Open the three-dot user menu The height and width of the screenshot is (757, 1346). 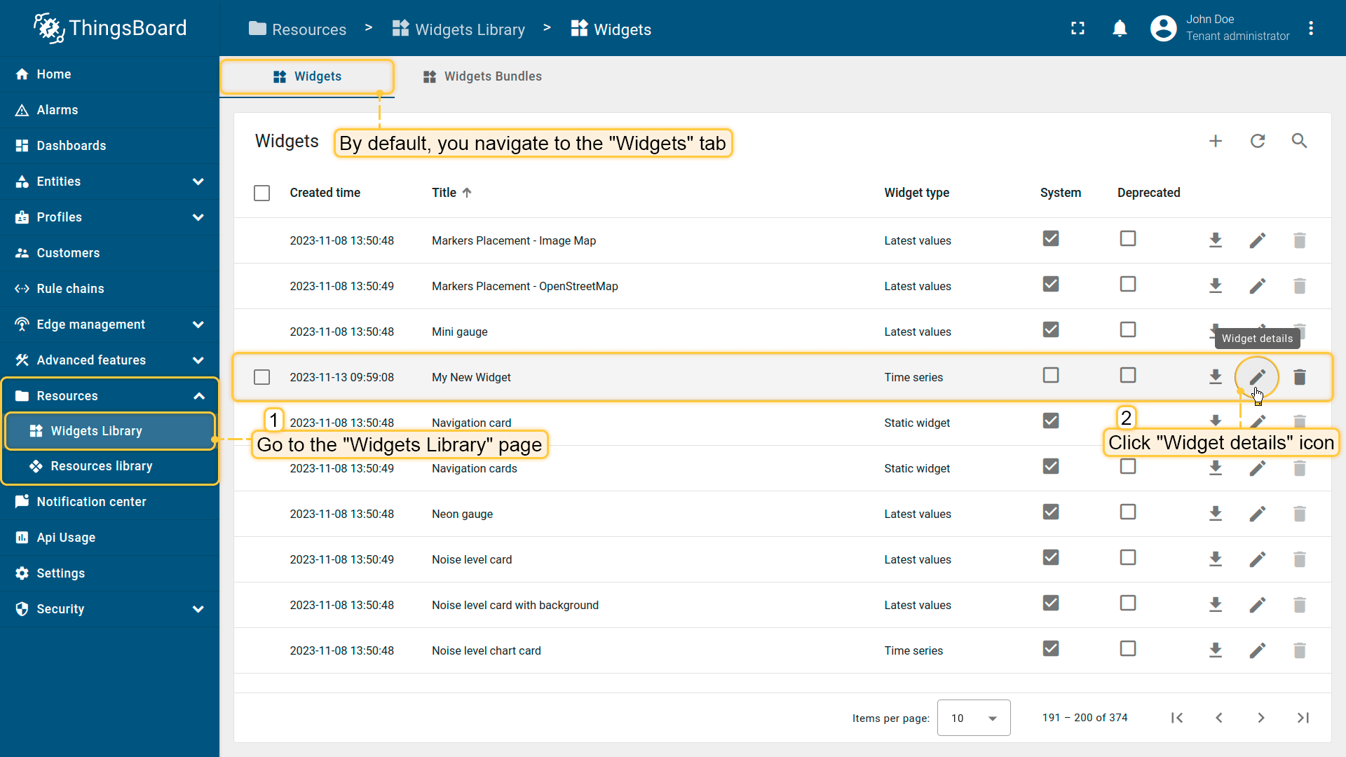tap(1311, 29)
